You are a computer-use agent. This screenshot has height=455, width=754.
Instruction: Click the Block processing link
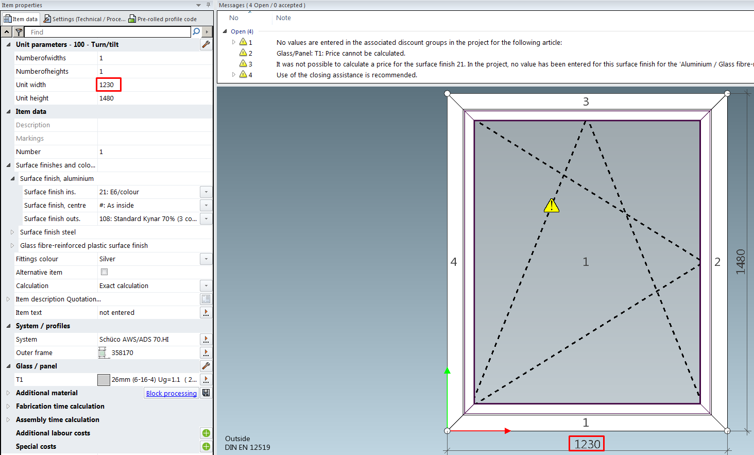point(171,394)
